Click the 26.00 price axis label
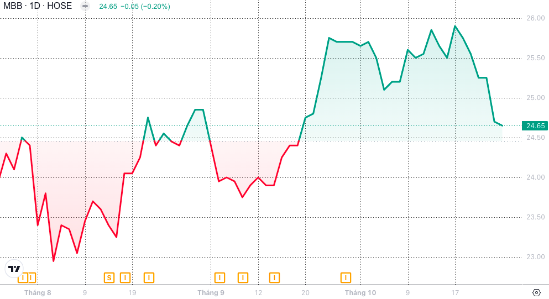This screenshot has width=549, height=299. (x=535, y=18)
